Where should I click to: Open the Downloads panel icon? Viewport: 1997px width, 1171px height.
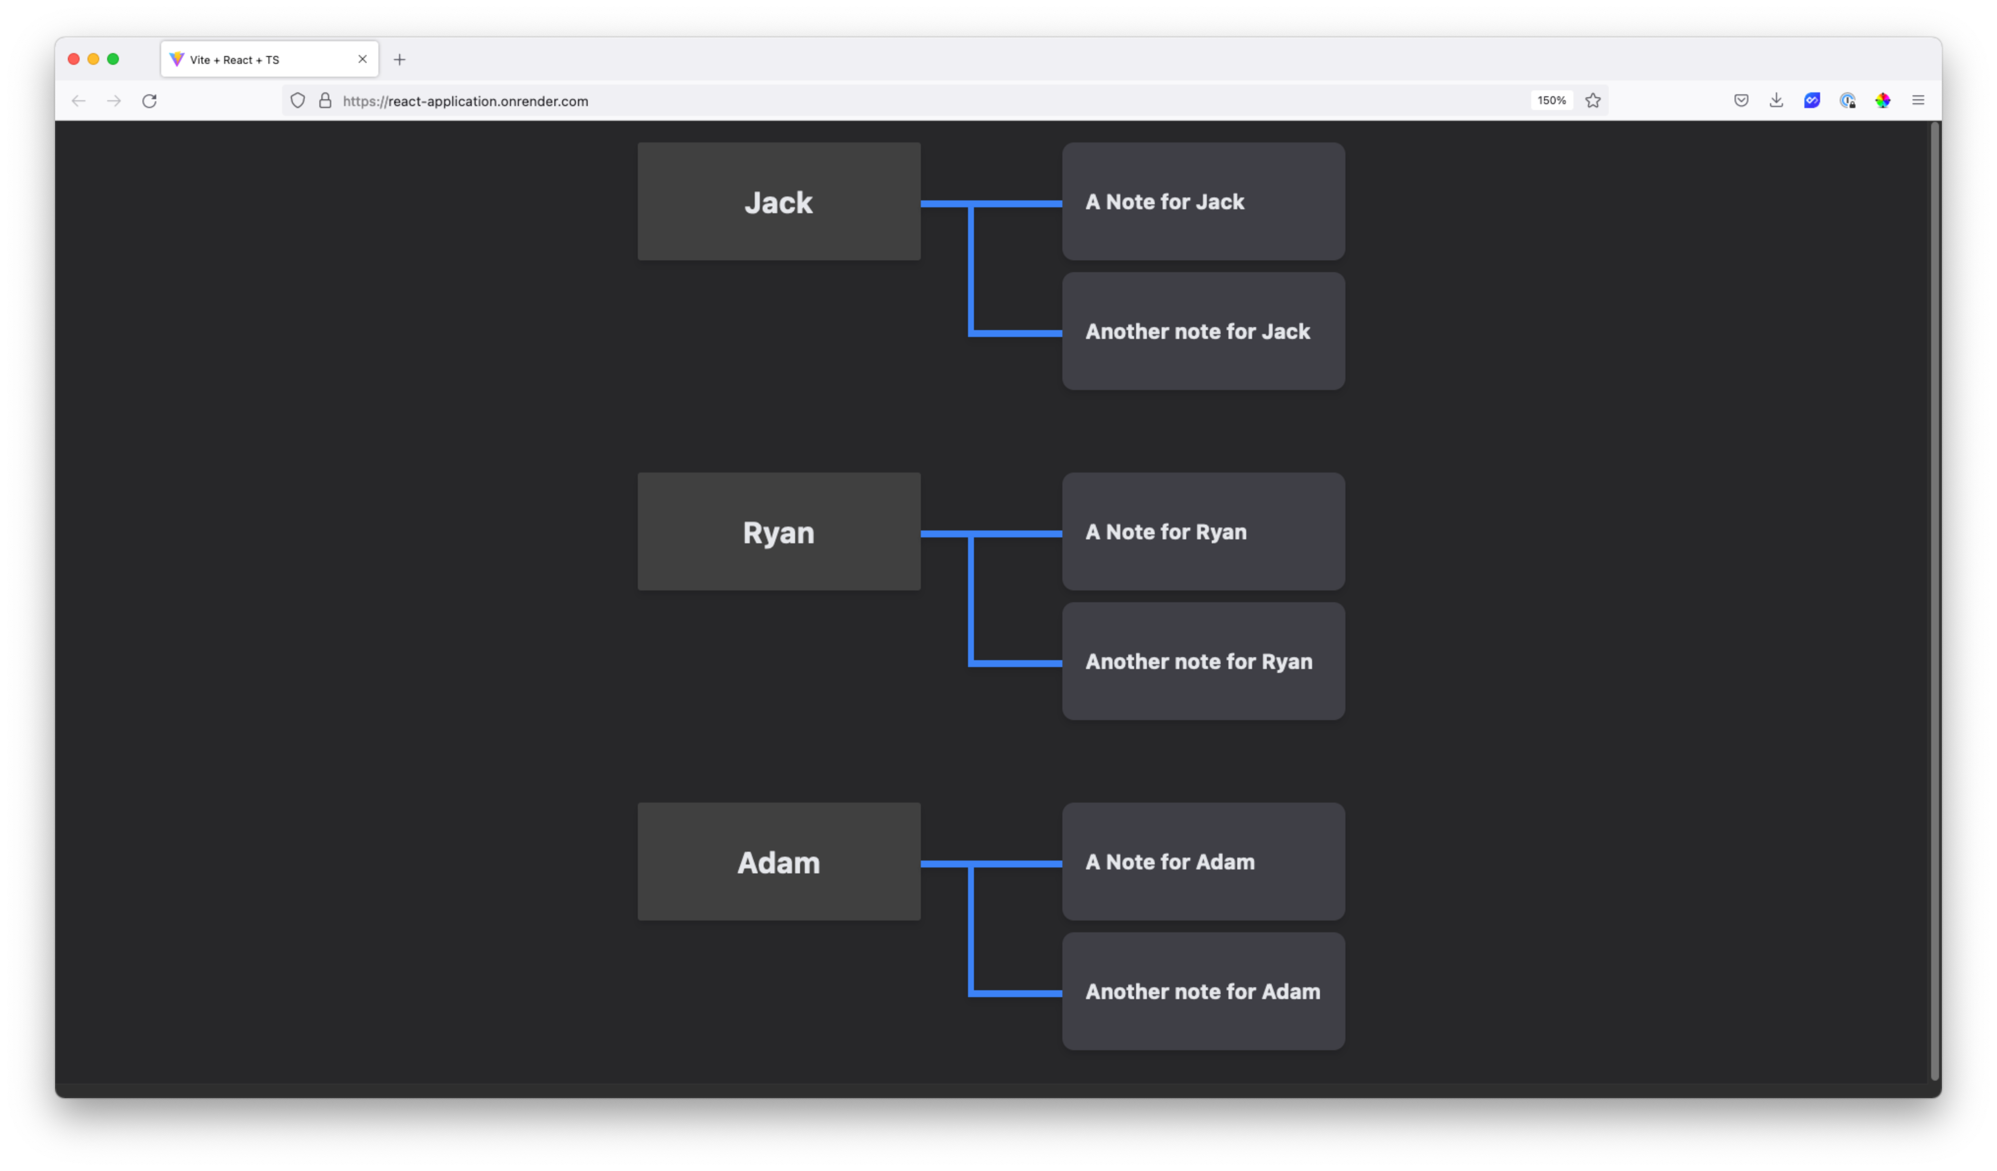click(x=1776, y=101)
